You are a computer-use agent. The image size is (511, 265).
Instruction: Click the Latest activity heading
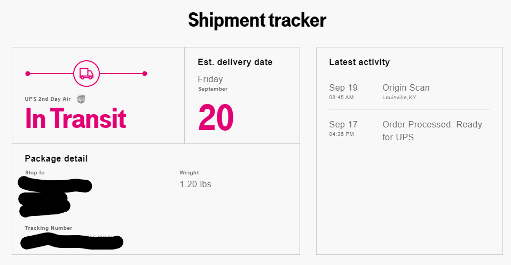tap(359, 62)
